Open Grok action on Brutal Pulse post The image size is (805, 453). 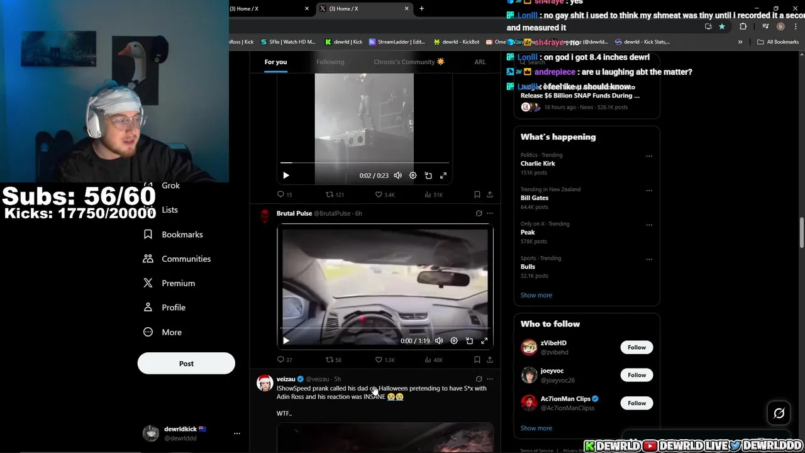[479, 213]
